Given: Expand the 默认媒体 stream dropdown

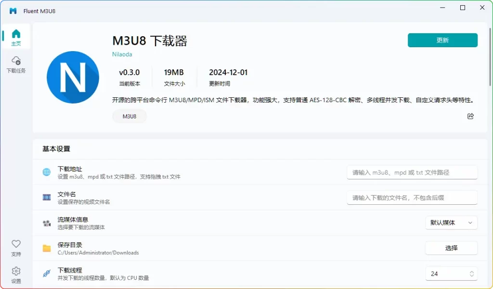Looking at the screenshot, I should [451, 223].
